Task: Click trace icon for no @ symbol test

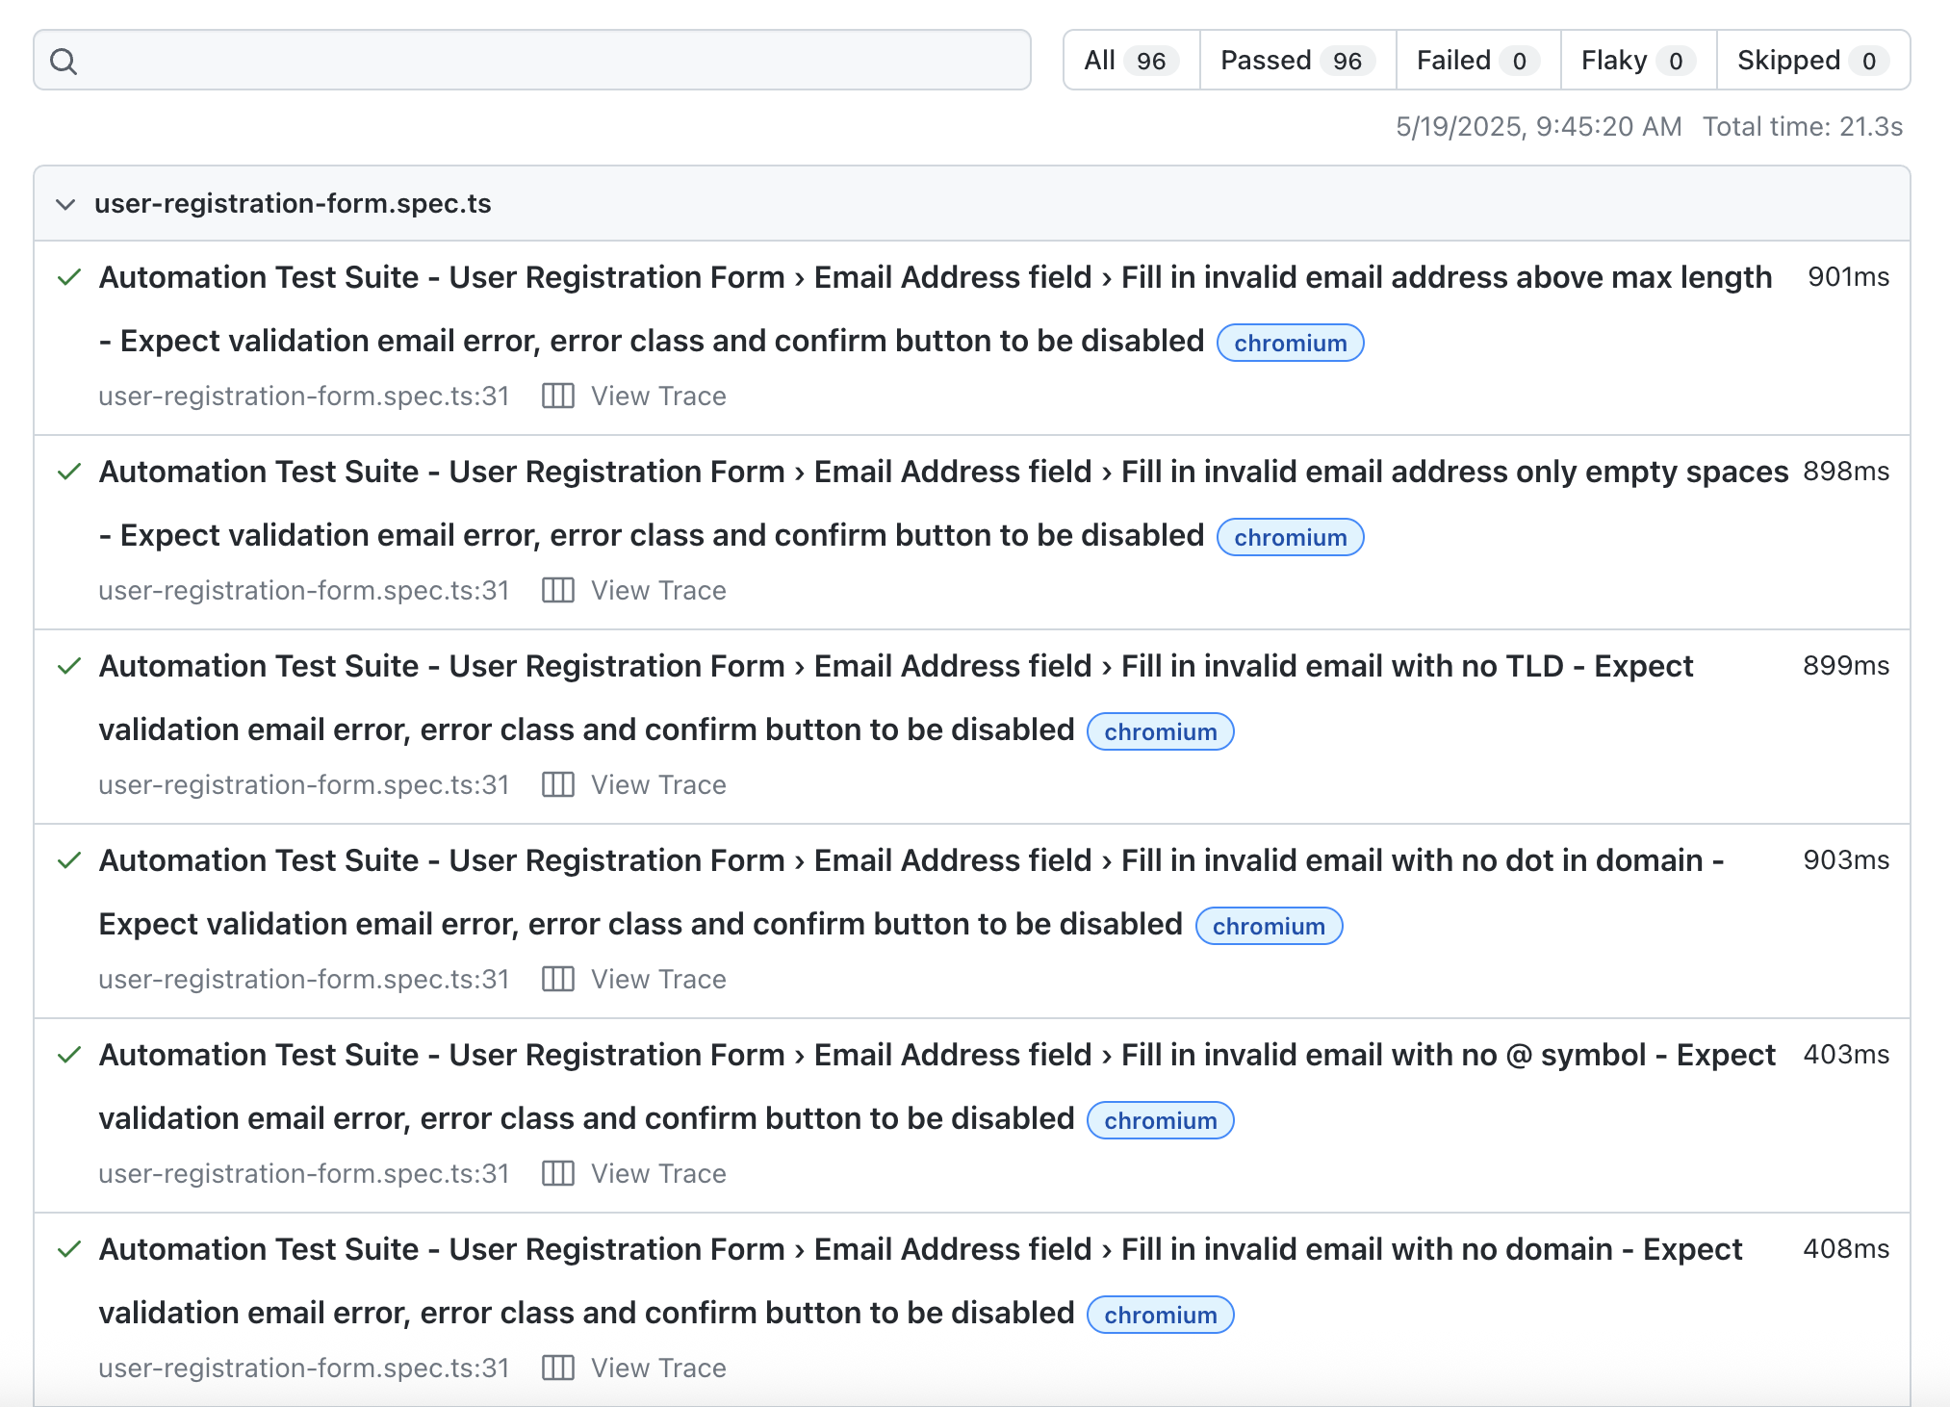Action: point(557,1174)
